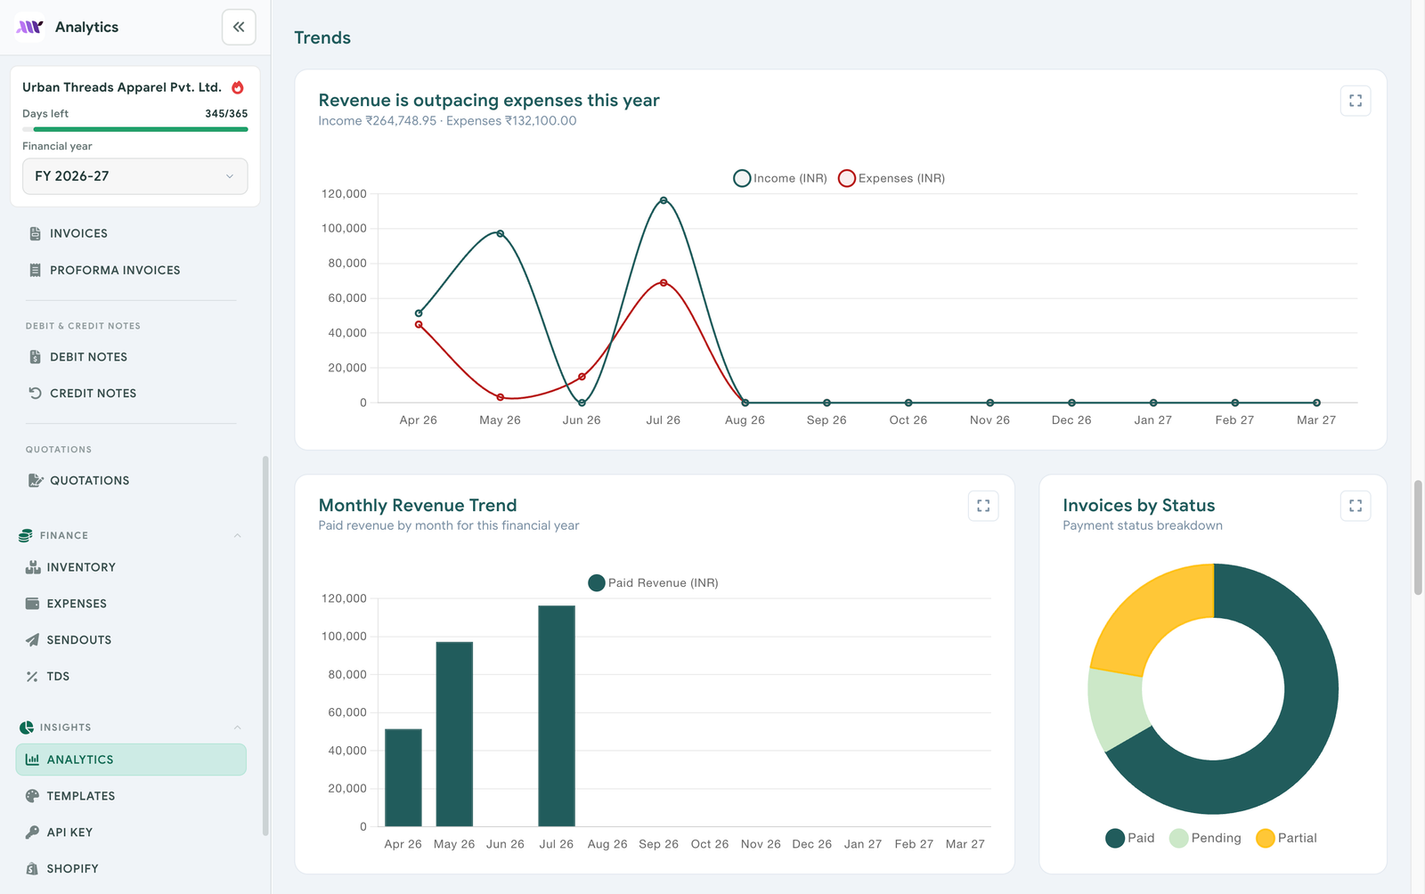Click the 345/365 days count

pyautogui.click(x=226, y=114)
